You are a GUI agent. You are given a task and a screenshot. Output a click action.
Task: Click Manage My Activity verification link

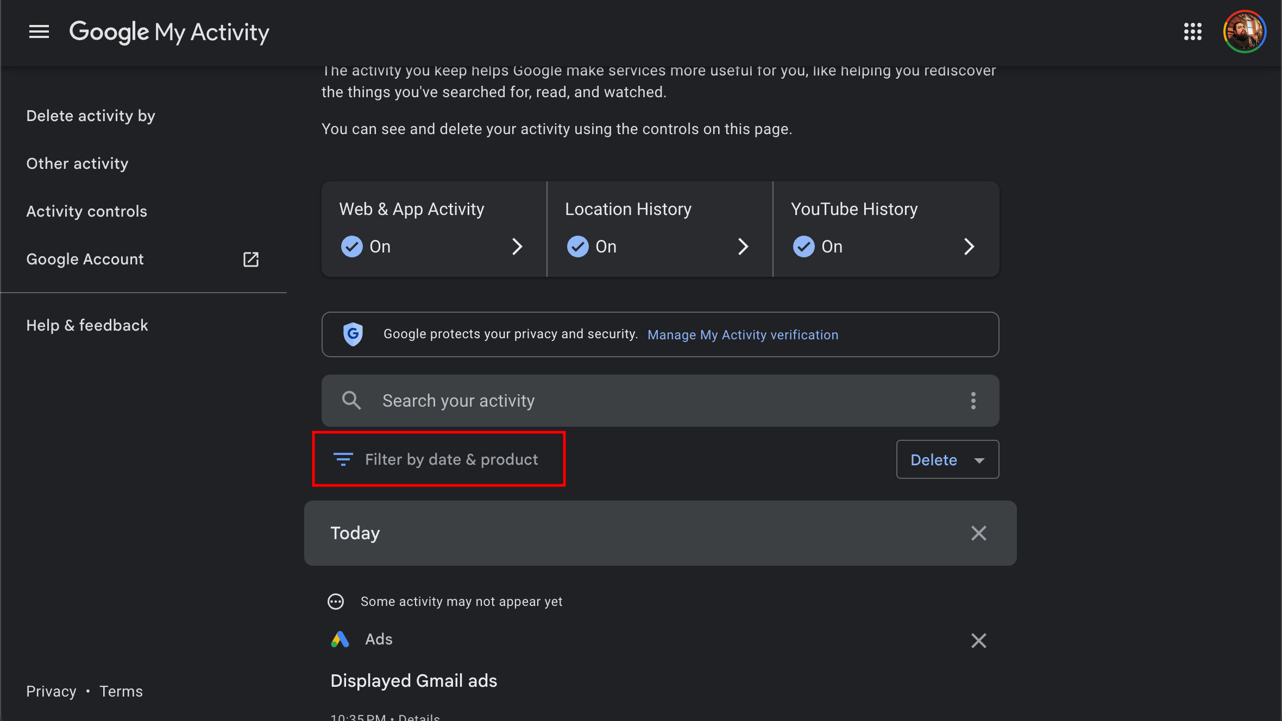click(x=742, y=334)
